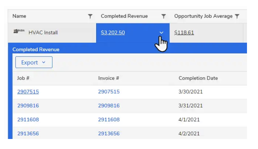Click the Job # column header
Screen dimensions: 258x149
[x=23, y=78]
